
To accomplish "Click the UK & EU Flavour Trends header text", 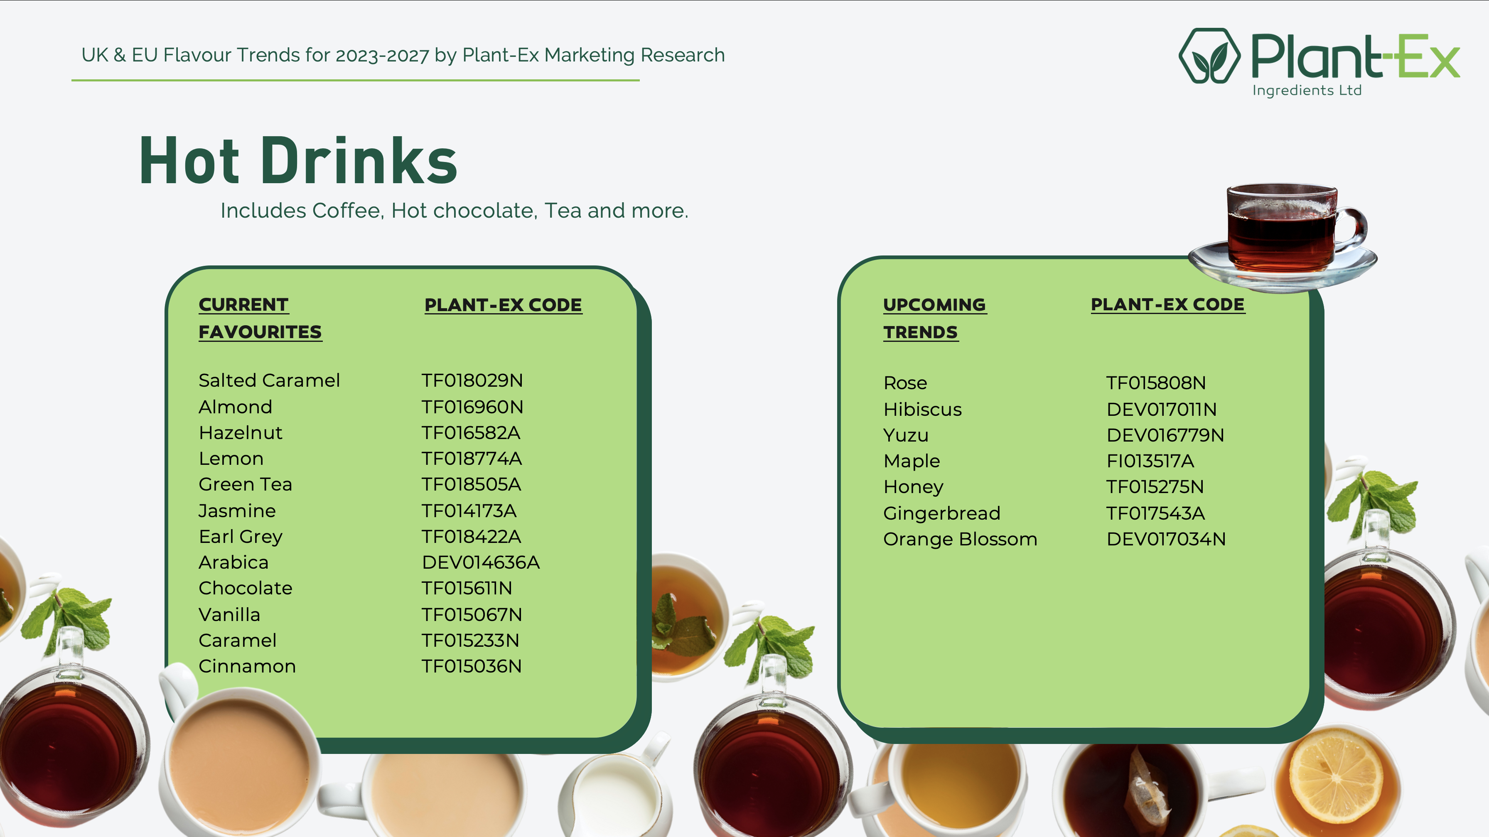I will tap(403, 55).
